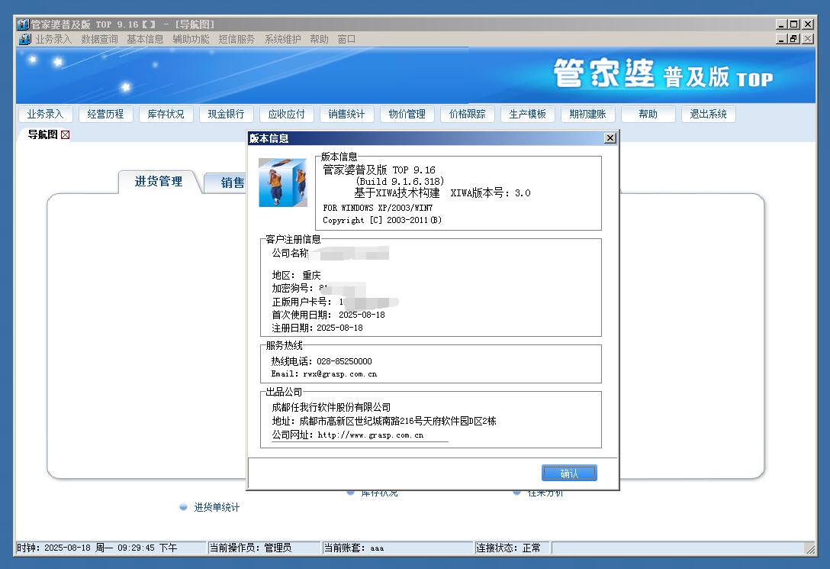
Task: Click the 销售统计 toolbar button
Action: [x=346, y=114]
